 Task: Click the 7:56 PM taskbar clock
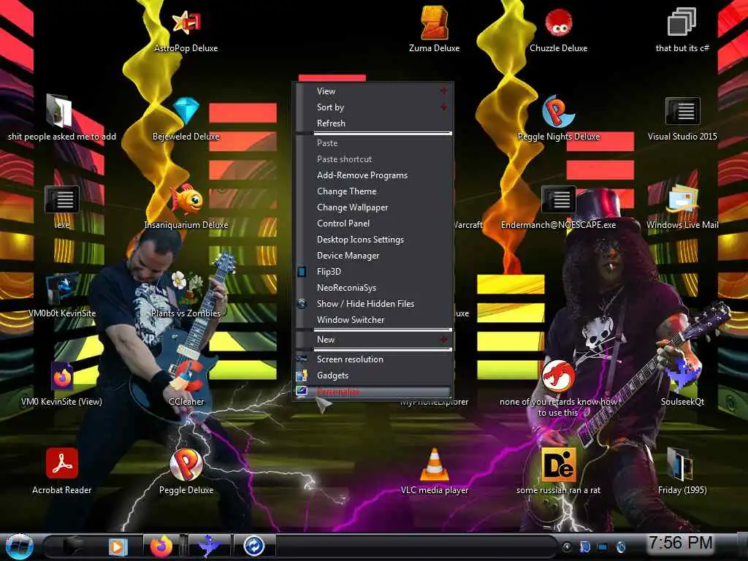[680, 543]
